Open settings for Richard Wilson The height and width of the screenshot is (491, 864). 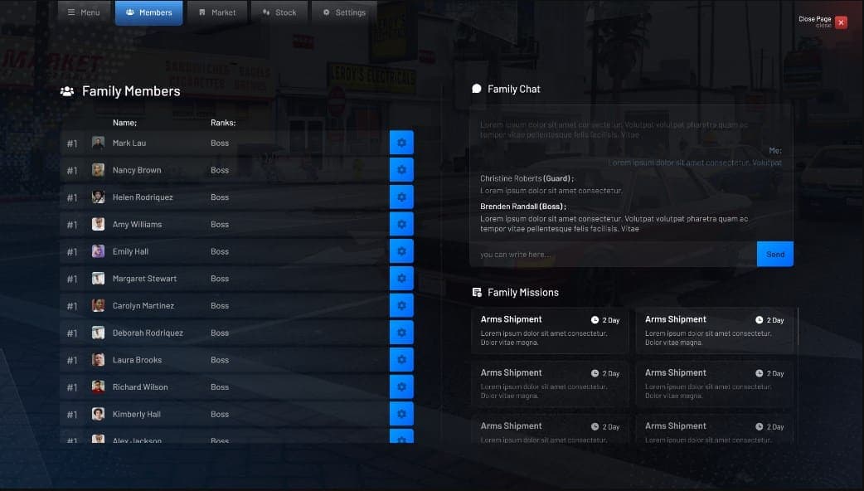(x=401, y=386)
